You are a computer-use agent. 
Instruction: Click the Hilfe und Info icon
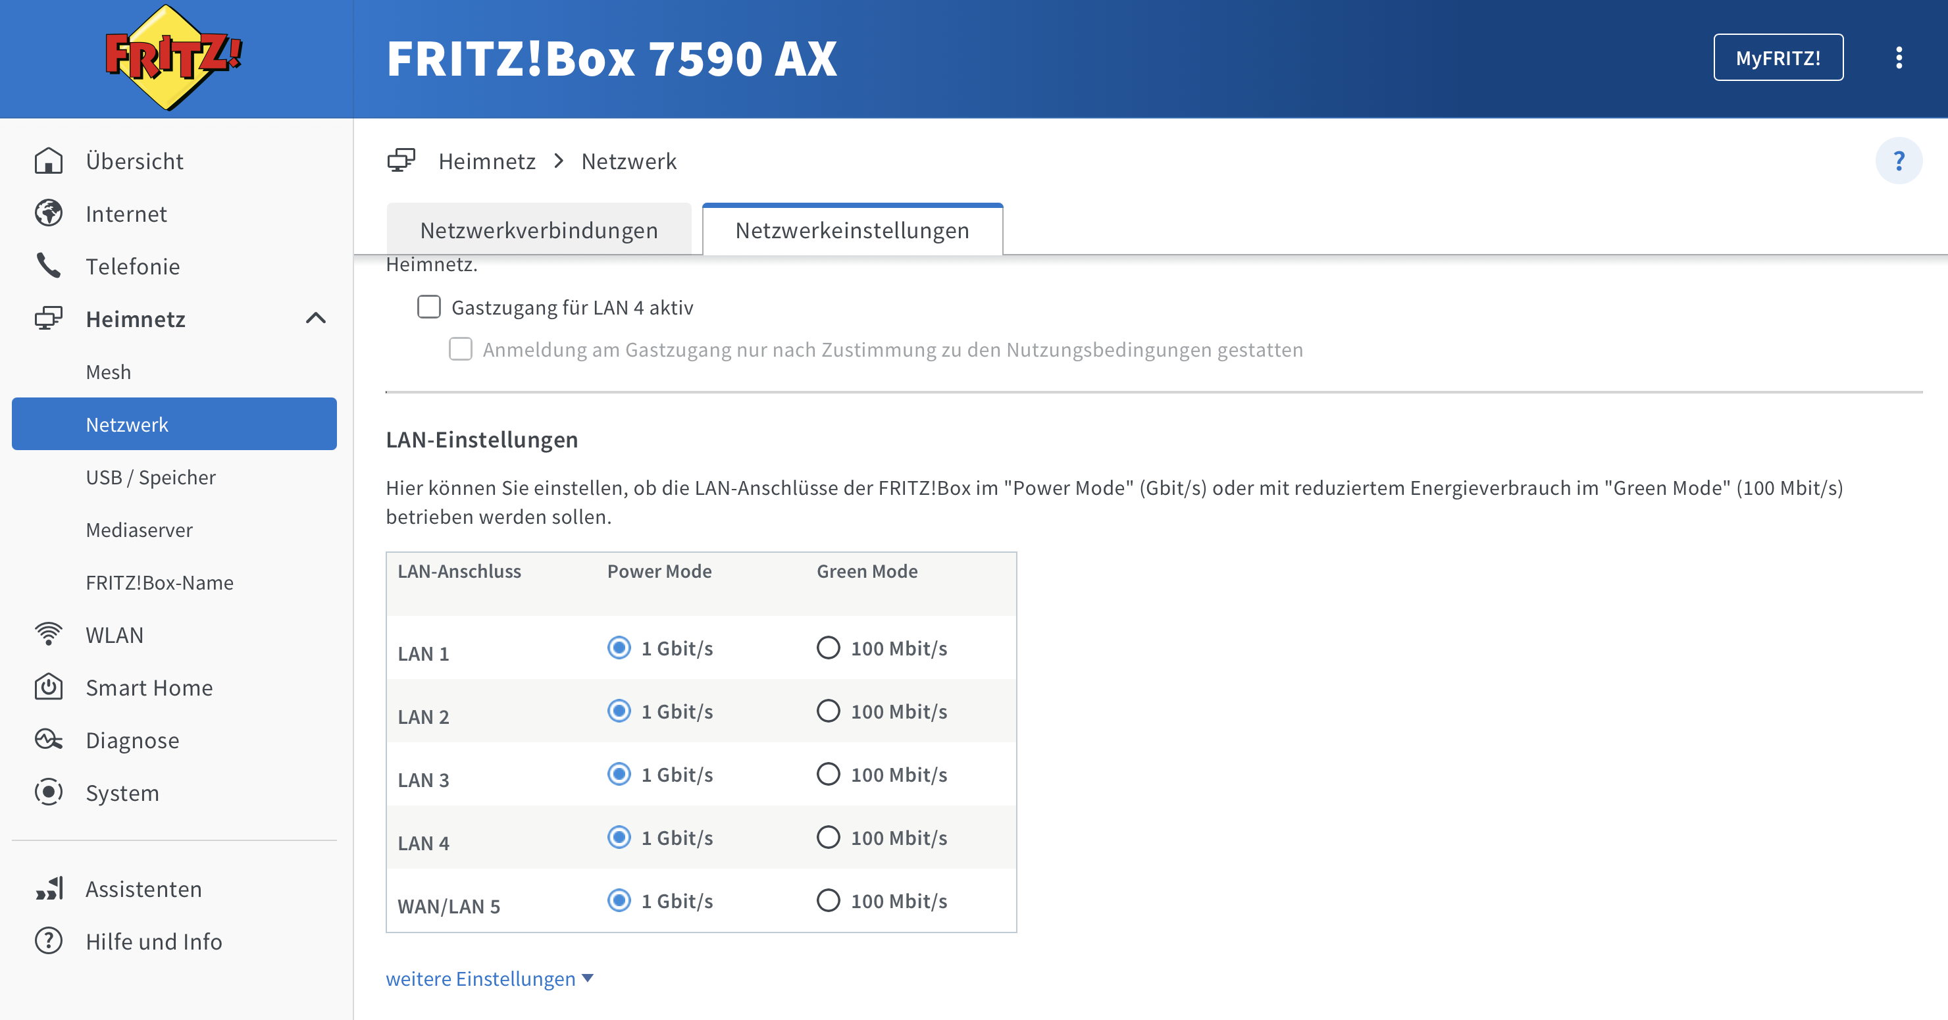point(49,940)
